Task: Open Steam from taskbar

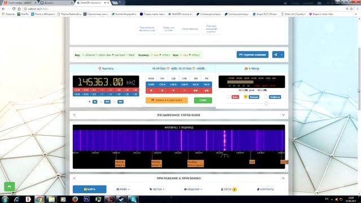Action: coord(121,199)
